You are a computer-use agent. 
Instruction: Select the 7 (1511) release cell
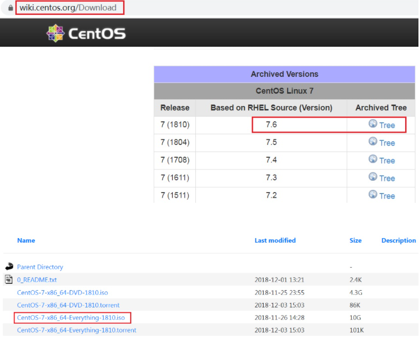(x=175, y=195)
